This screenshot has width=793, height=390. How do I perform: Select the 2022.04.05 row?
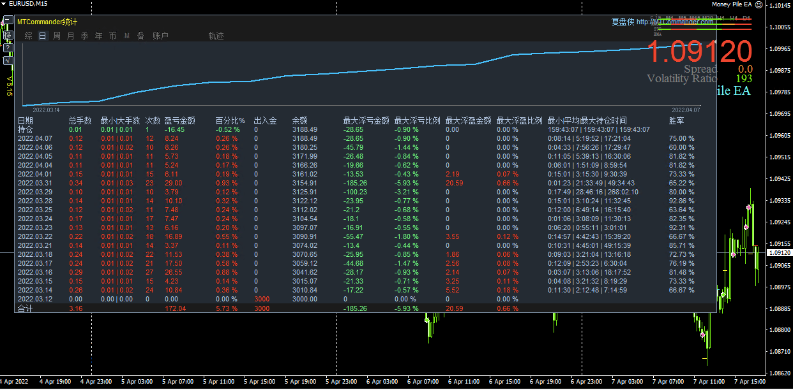(x=365, y=156)
